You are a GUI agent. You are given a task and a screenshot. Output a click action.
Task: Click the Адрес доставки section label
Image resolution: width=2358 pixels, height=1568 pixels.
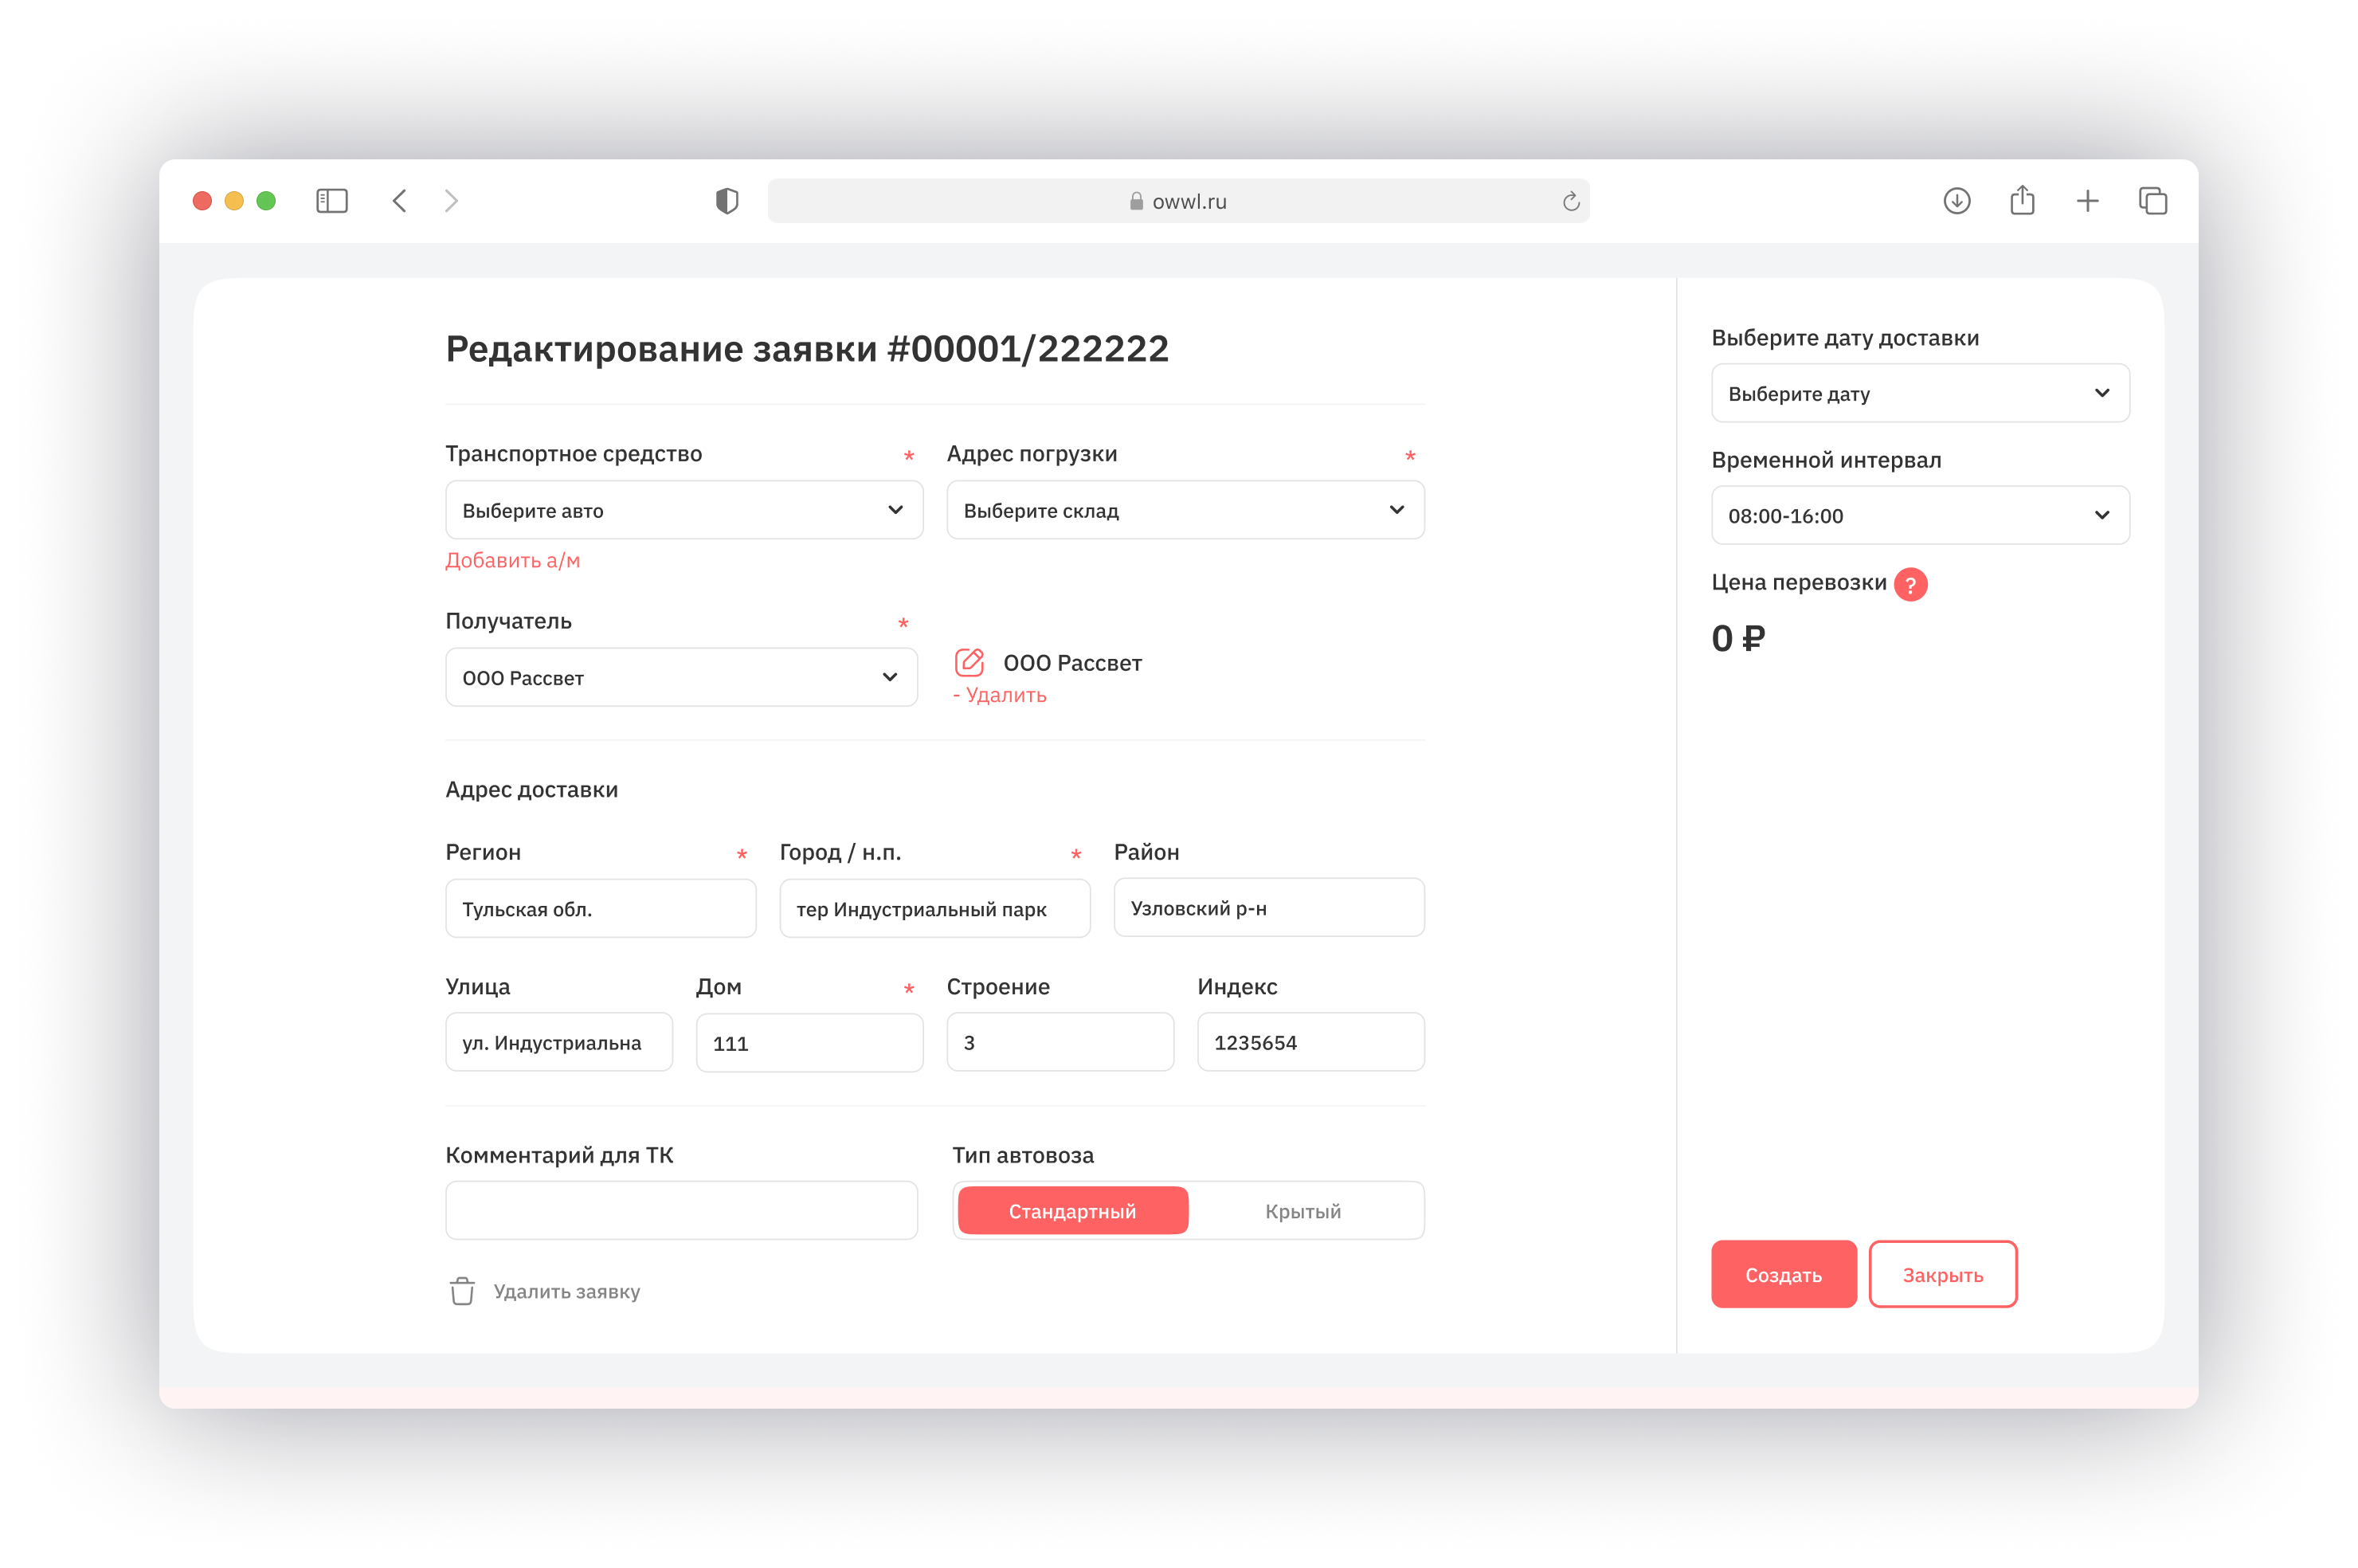(x=531, y=789)
